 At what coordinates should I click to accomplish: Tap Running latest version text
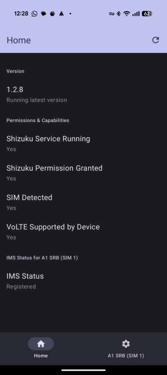(x=37, y=100)
